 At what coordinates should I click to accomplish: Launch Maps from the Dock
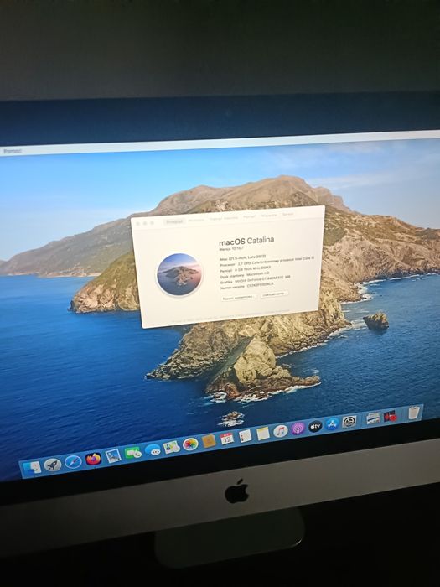coord(171,447)
